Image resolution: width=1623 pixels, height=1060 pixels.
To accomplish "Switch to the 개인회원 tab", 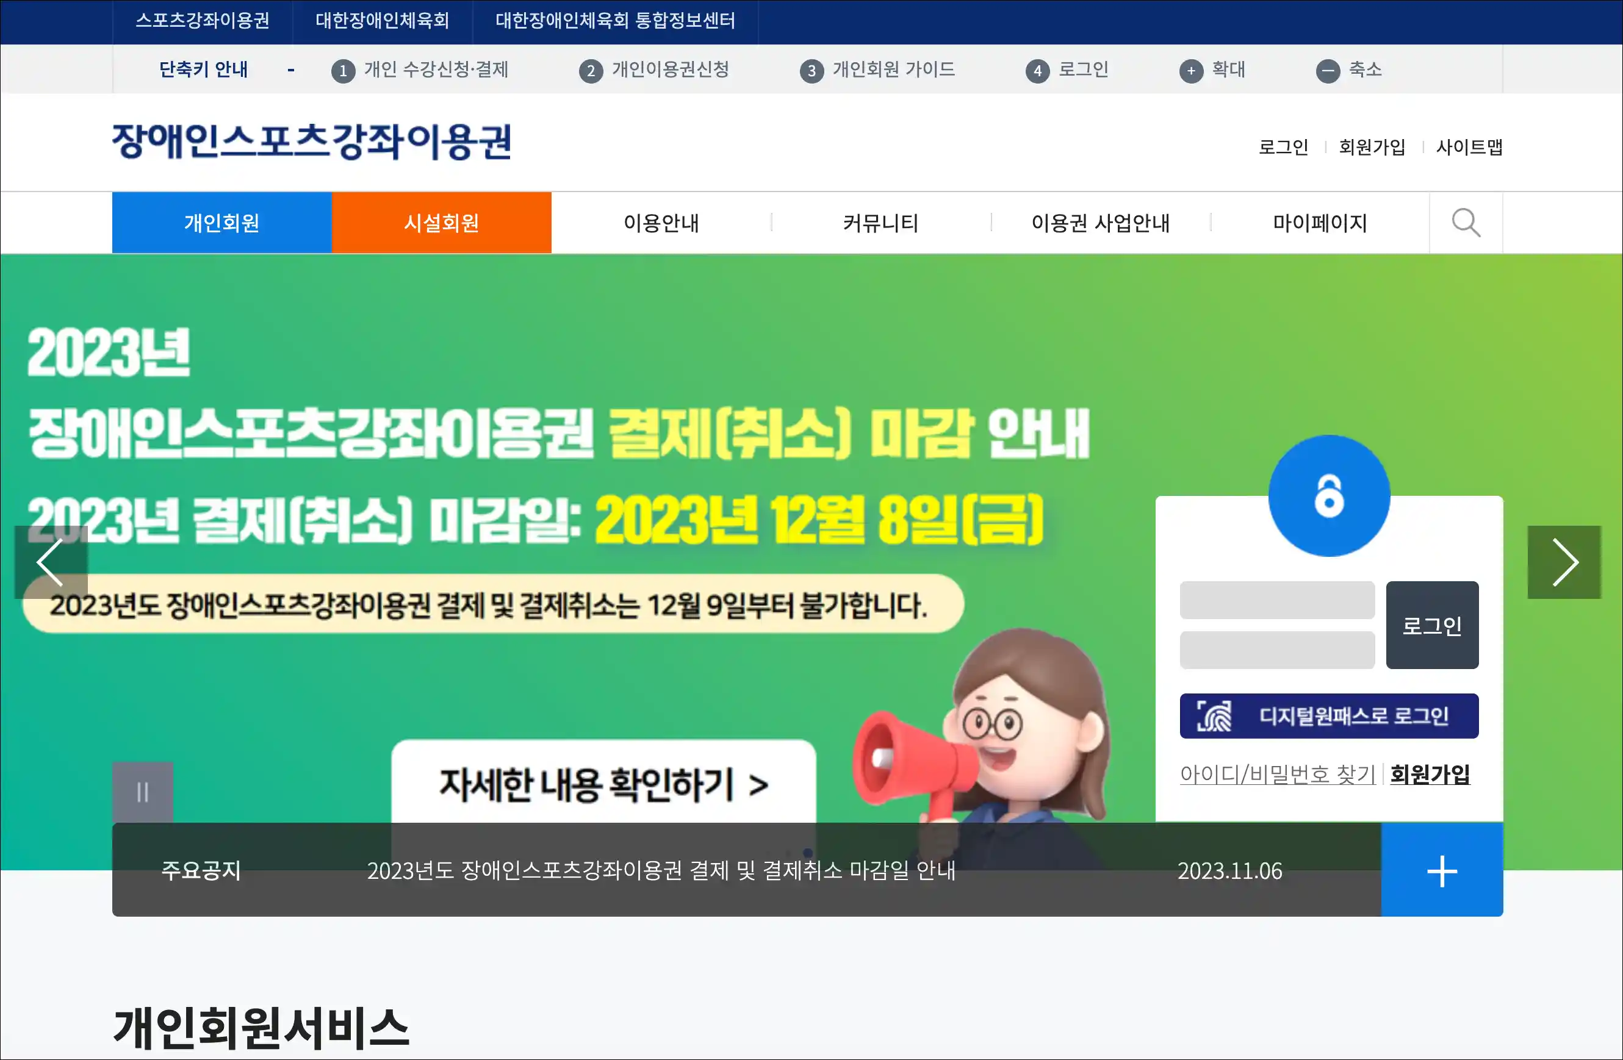I will click(x=221, y=223).
